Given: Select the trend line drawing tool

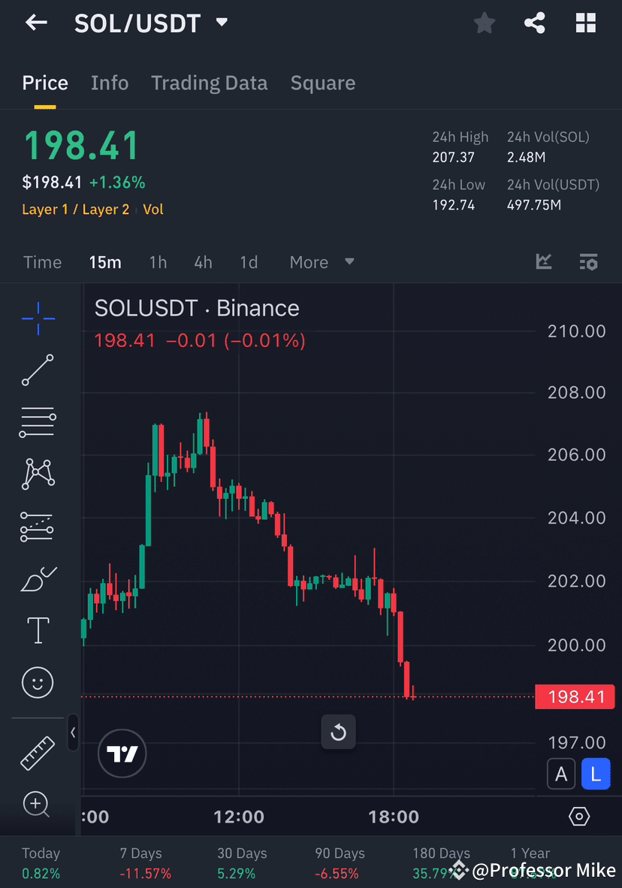Looking at the screenshot, I should tap(38, 370).
